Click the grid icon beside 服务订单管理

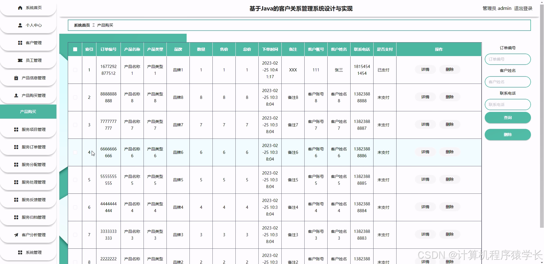(16, 147)
